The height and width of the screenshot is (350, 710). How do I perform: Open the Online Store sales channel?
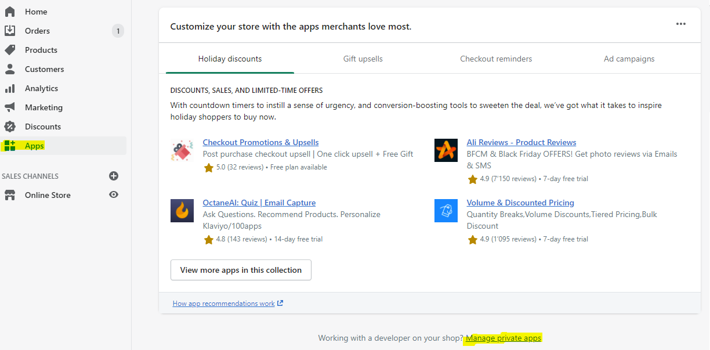48,195
